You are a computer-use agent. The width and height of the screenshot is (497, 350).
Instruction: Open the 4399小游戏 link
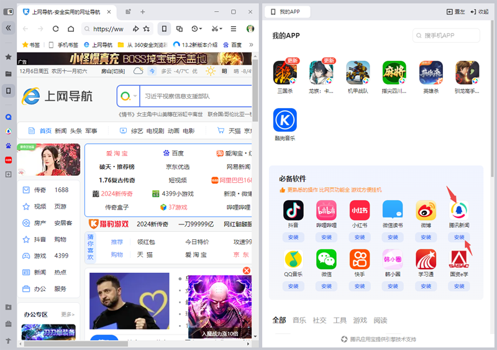point(173,193)
